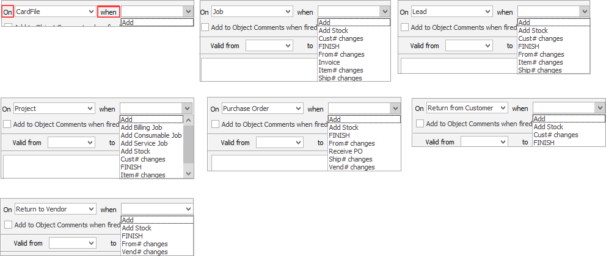Image resolution: width=606 pixels, height=256 pixels.
Task: Click the text box in the Project panel
Action: (61, 166)
